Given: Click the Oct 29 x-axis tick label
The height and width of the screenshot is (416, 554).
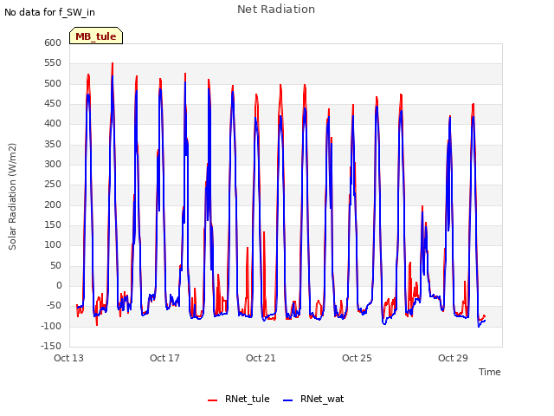Looking at the screenshot, I should pos(453,358).
